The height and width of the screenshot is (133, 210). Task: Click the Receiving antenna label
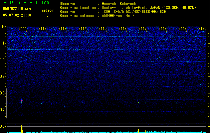tap(77, 16)
